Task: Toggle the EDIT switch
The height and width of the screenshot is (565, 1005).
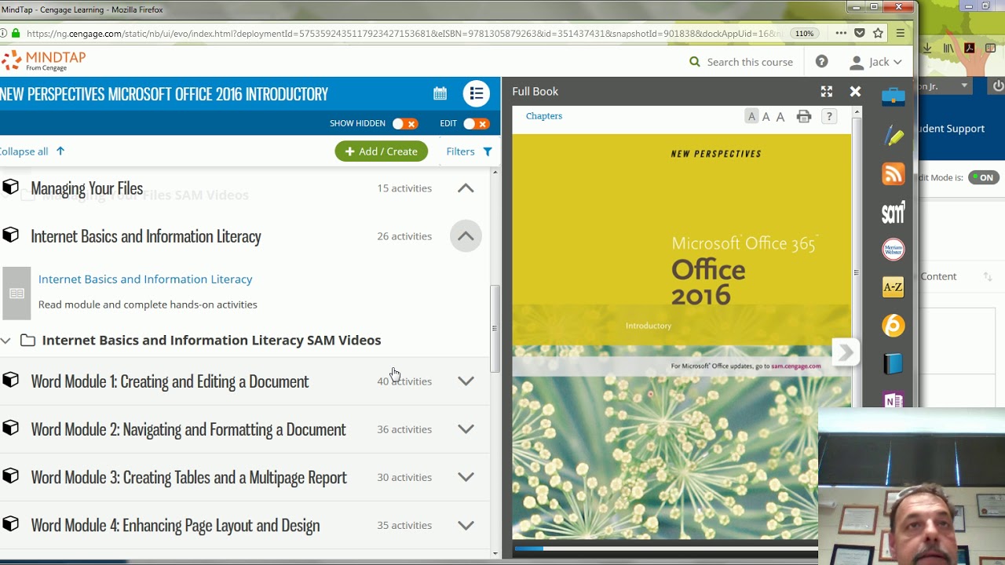Action: pos(476,124)
